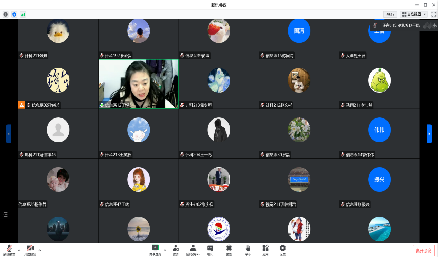The image size is (438, 257).
Task: Open the 宫格视图 layout dropdown
Action: tap(413, 14)
